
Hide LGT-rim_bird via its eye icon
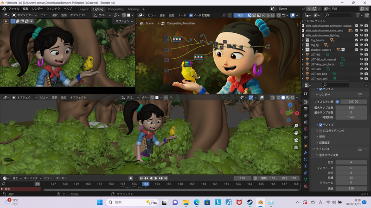361,74
